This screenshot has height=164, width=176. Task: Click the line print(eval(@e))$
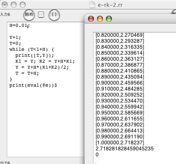33,85
